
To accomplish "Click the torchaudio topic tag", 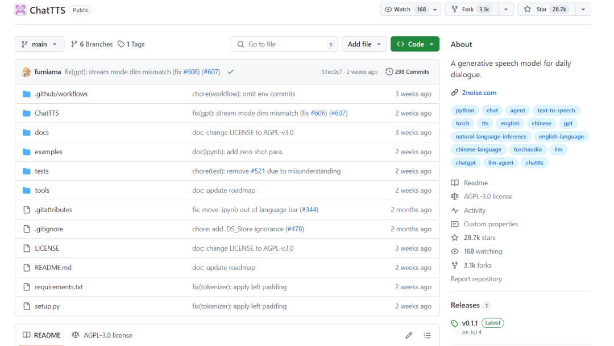I will click(x=528, y=150).
